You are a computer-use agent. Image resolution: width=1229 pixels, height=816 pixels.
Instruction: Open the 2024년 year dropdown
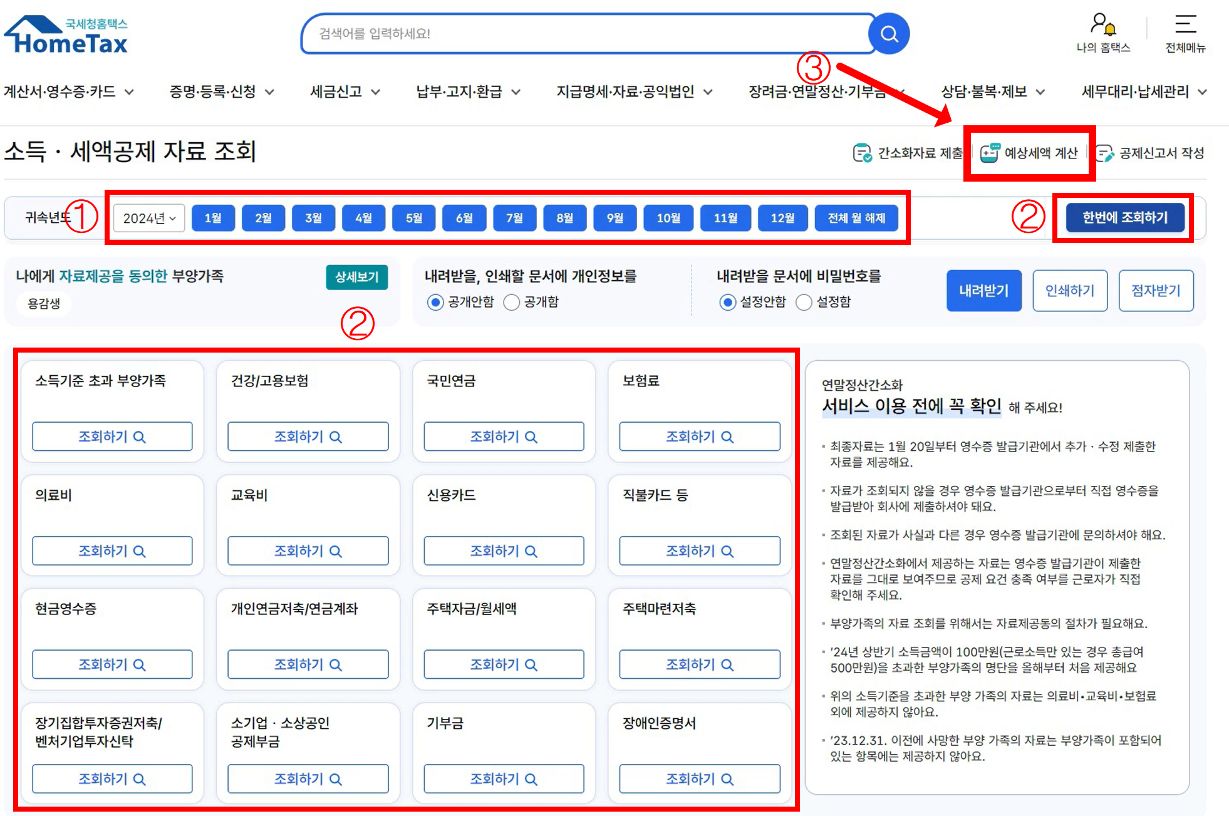point(149,218)
